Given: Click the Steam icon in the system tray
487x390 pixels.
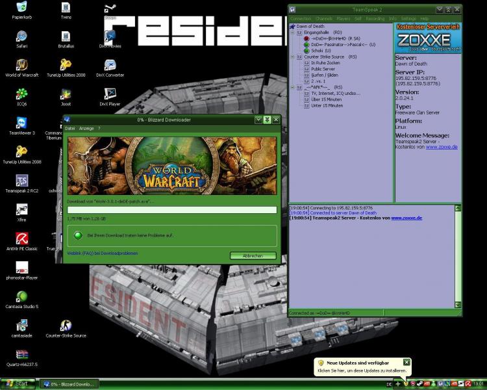Looking at the screenshot, I should point(420,383).
